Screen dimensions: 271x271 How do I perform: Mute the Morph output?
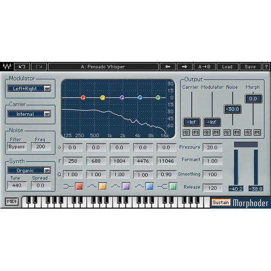(257, 133)
